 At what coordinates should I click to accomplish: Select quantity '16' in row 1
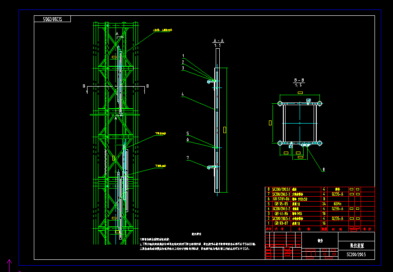click(324, 223)
